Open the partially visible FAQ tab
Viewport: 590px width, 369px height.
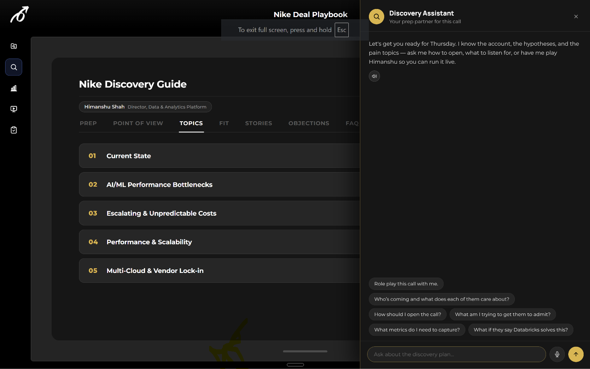click(x=352, y=123)
